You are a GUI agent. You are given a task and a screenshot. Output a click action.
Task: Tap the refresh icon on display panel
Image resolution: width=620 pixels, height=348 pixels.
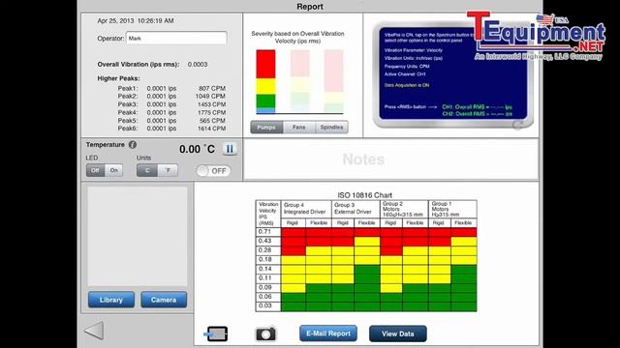click(x=517, y=125)
